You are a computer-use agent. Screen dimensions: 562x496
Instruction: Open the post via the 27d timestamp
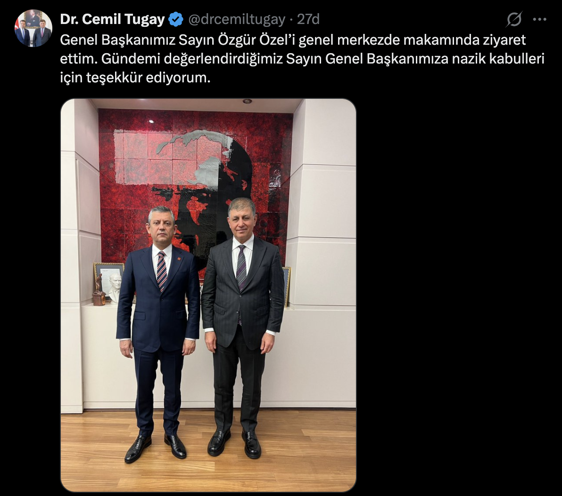(308, 19)
